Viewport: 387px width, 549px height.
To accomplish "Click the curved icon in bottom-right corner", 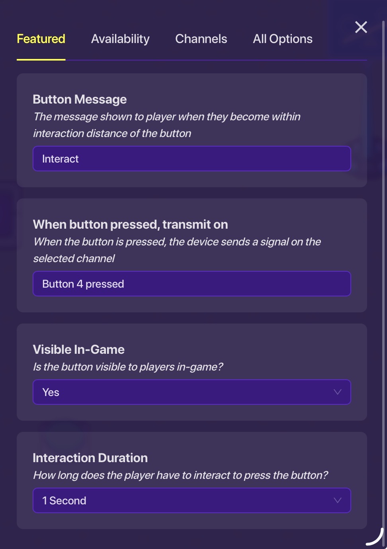I will [x=375, y=538].
